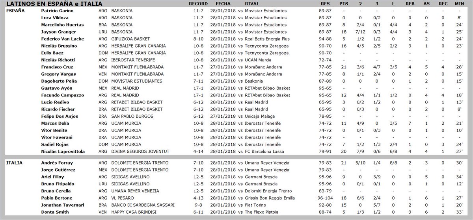
Task: Click result 78-85 in Dos Anjos row
Action: click(325, 116)
